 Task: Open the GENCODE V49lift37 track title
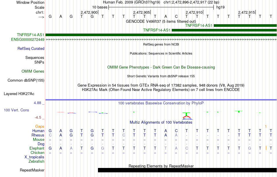tap(161, 21)
